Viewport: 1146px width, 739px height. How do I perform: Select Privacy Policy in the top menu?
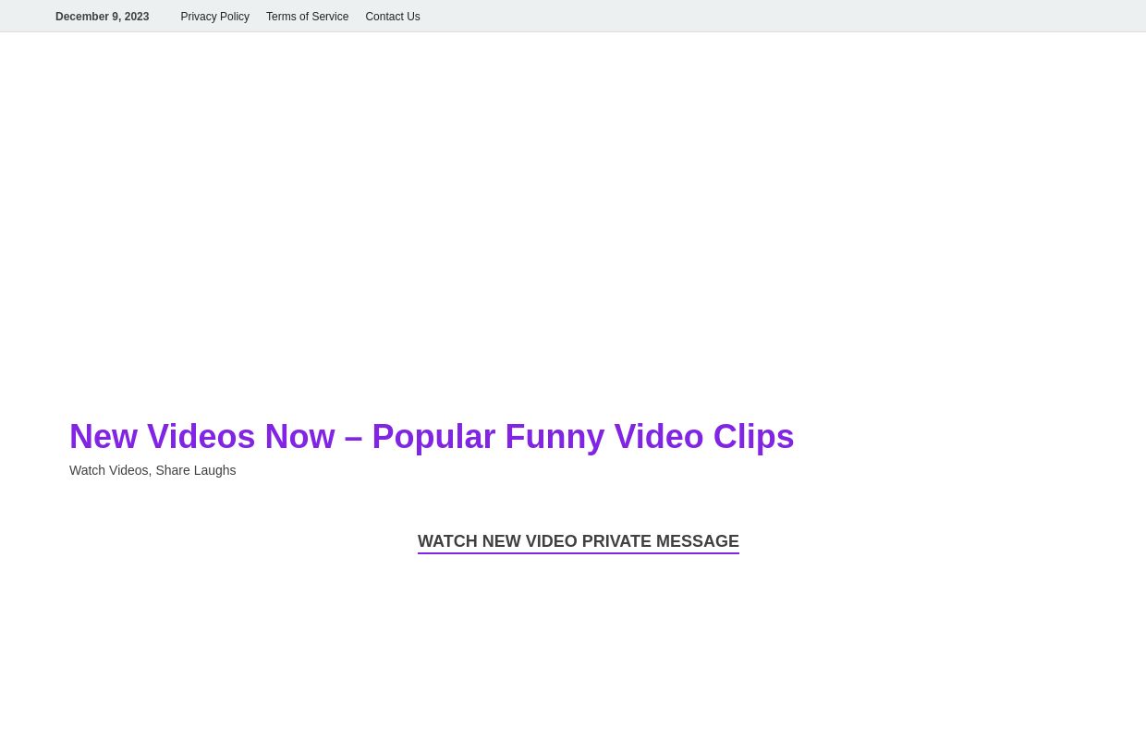coord(214,17)
